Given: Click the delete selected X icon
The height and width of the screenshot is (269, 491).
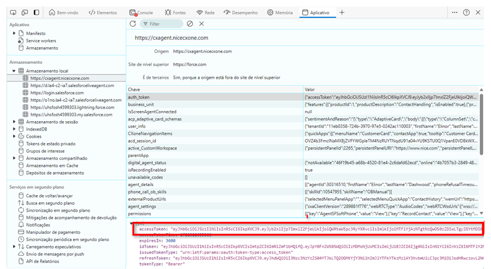Looking at the screenshot, I should [x=201, y=24].
